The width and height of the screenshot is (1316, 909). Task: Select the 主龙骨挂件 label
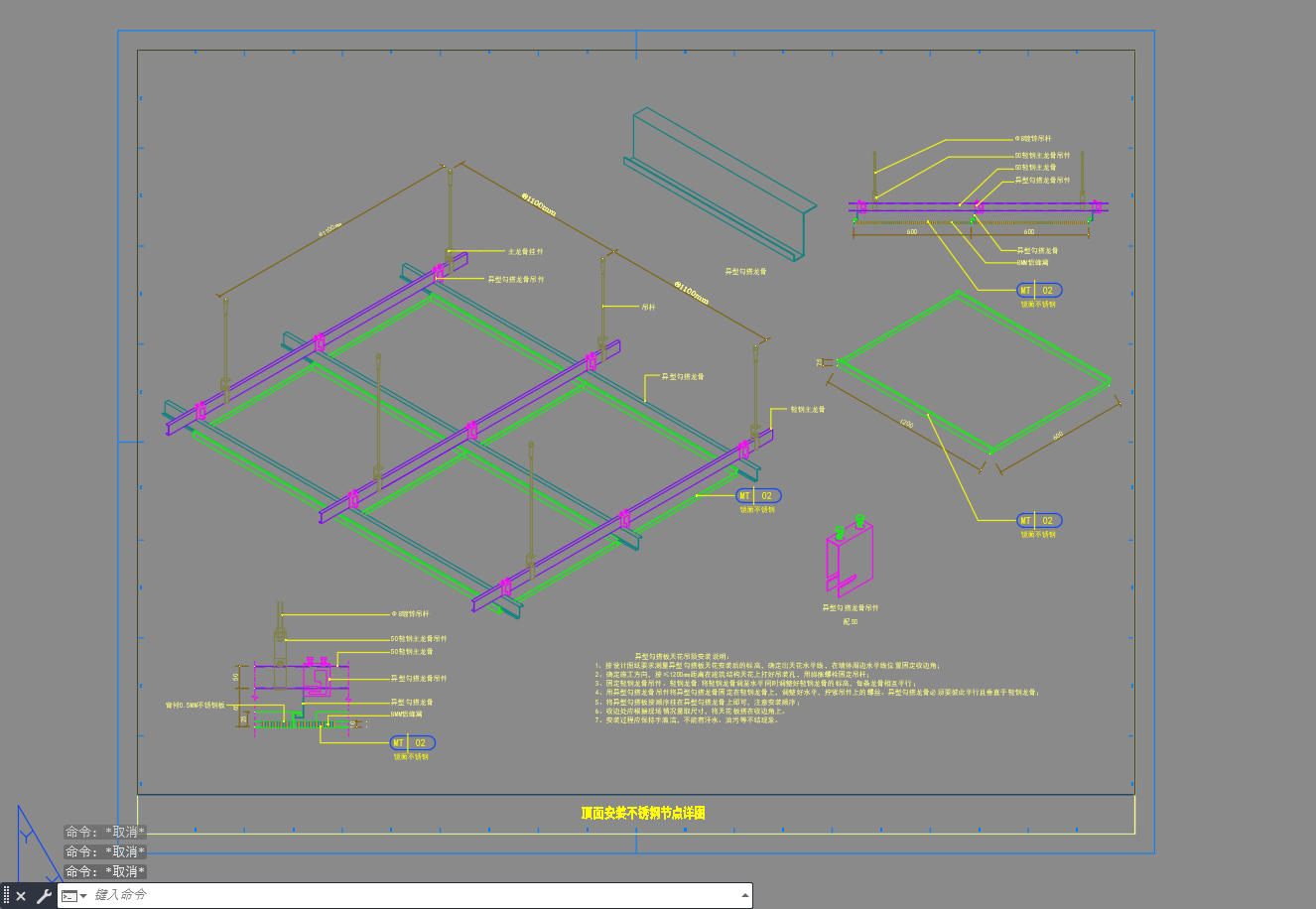pos(525,252)
